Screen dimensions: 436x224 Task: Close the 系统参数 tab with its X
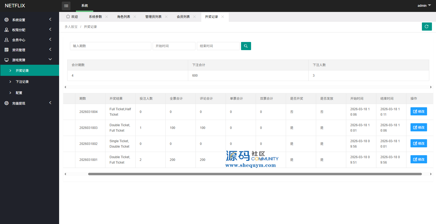pos(107,17)
